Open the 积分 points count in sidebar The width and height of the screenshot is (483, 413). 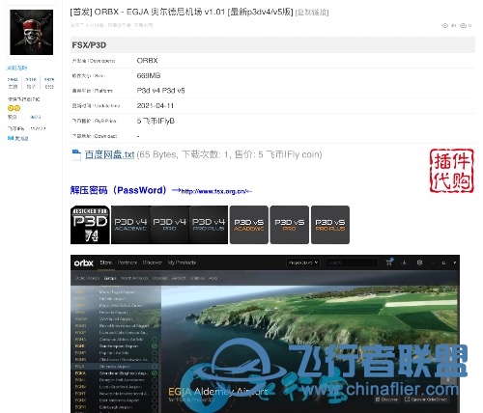tap(49, 83)
